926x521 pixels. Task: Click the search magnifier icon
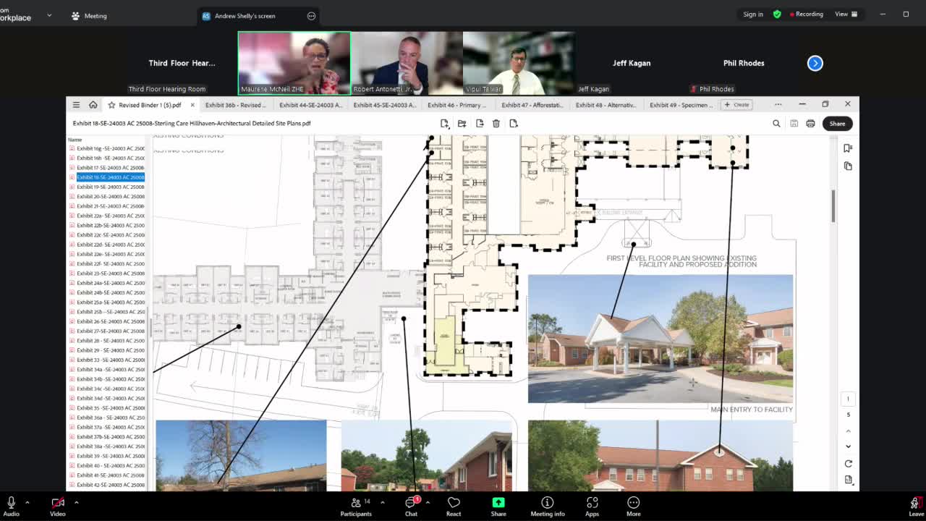point(776,124)
